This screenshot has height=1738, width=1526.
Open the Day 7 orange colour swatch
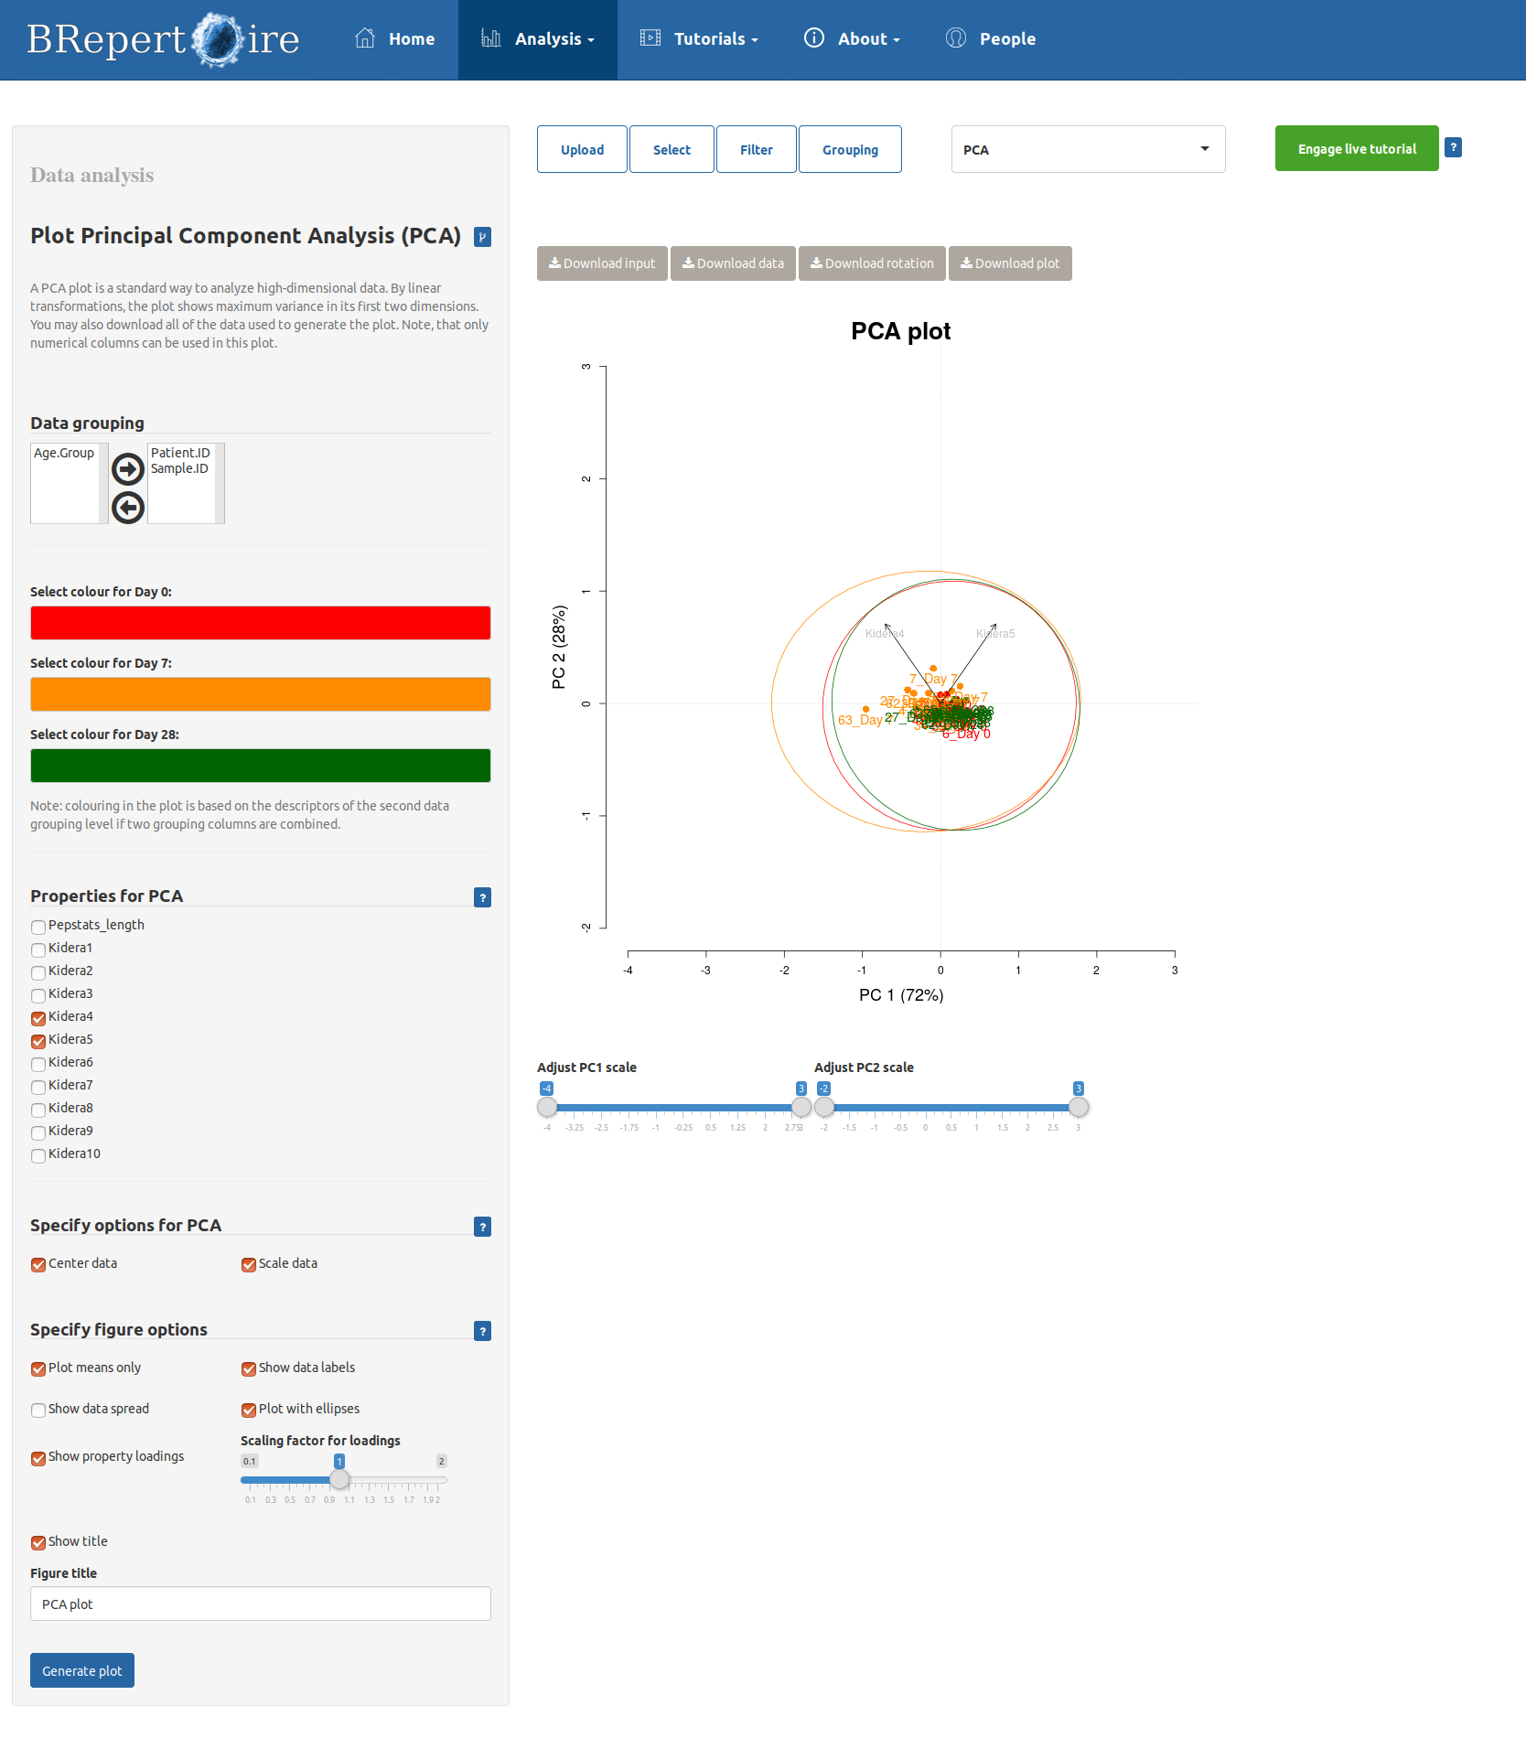click(x=261, y=694)
